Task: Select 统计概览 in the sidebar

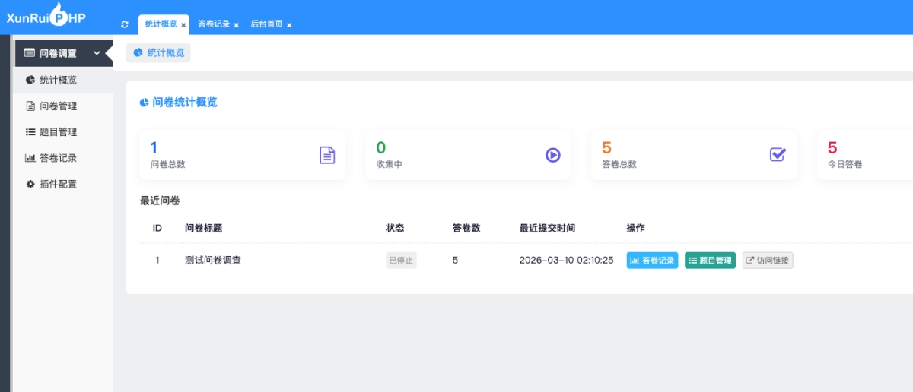Action: (x=58, y=80)
